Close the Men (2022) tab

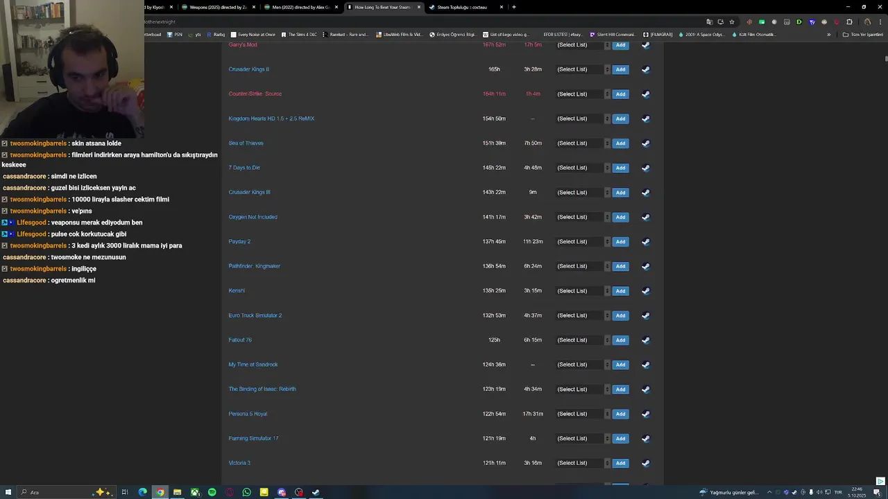tap(336, 7)
